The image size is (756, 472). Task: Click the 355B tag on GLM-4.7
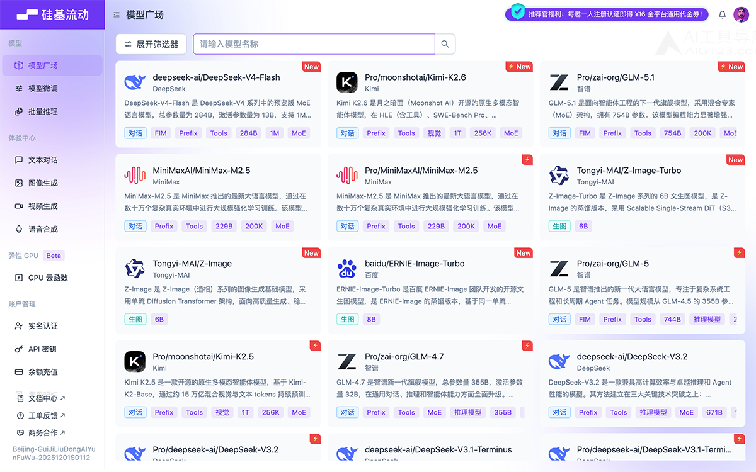pyautogui.click(x=503, y=412)
